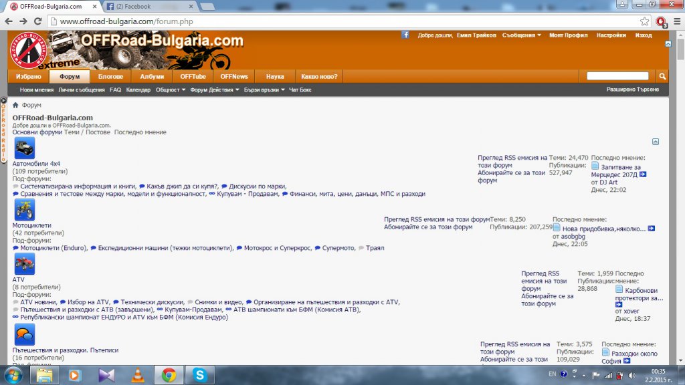Screen dimensions: 685x385
Task: Click the EN language indicator in tray
Action: (552, 374)
